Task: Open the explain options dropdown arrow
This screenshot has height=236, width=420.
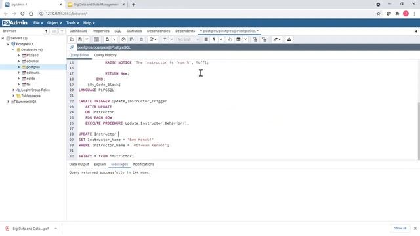Action: click(x=245, y=39)
